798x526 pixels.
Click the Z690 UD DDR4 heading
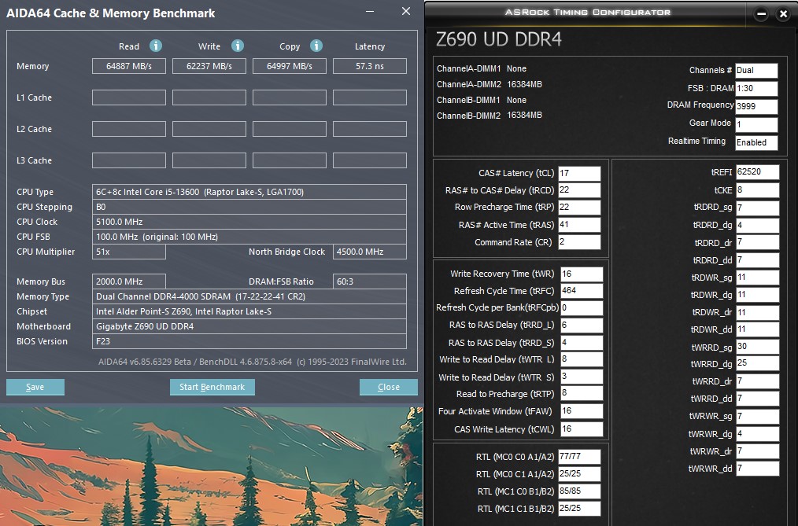[499, 39]
